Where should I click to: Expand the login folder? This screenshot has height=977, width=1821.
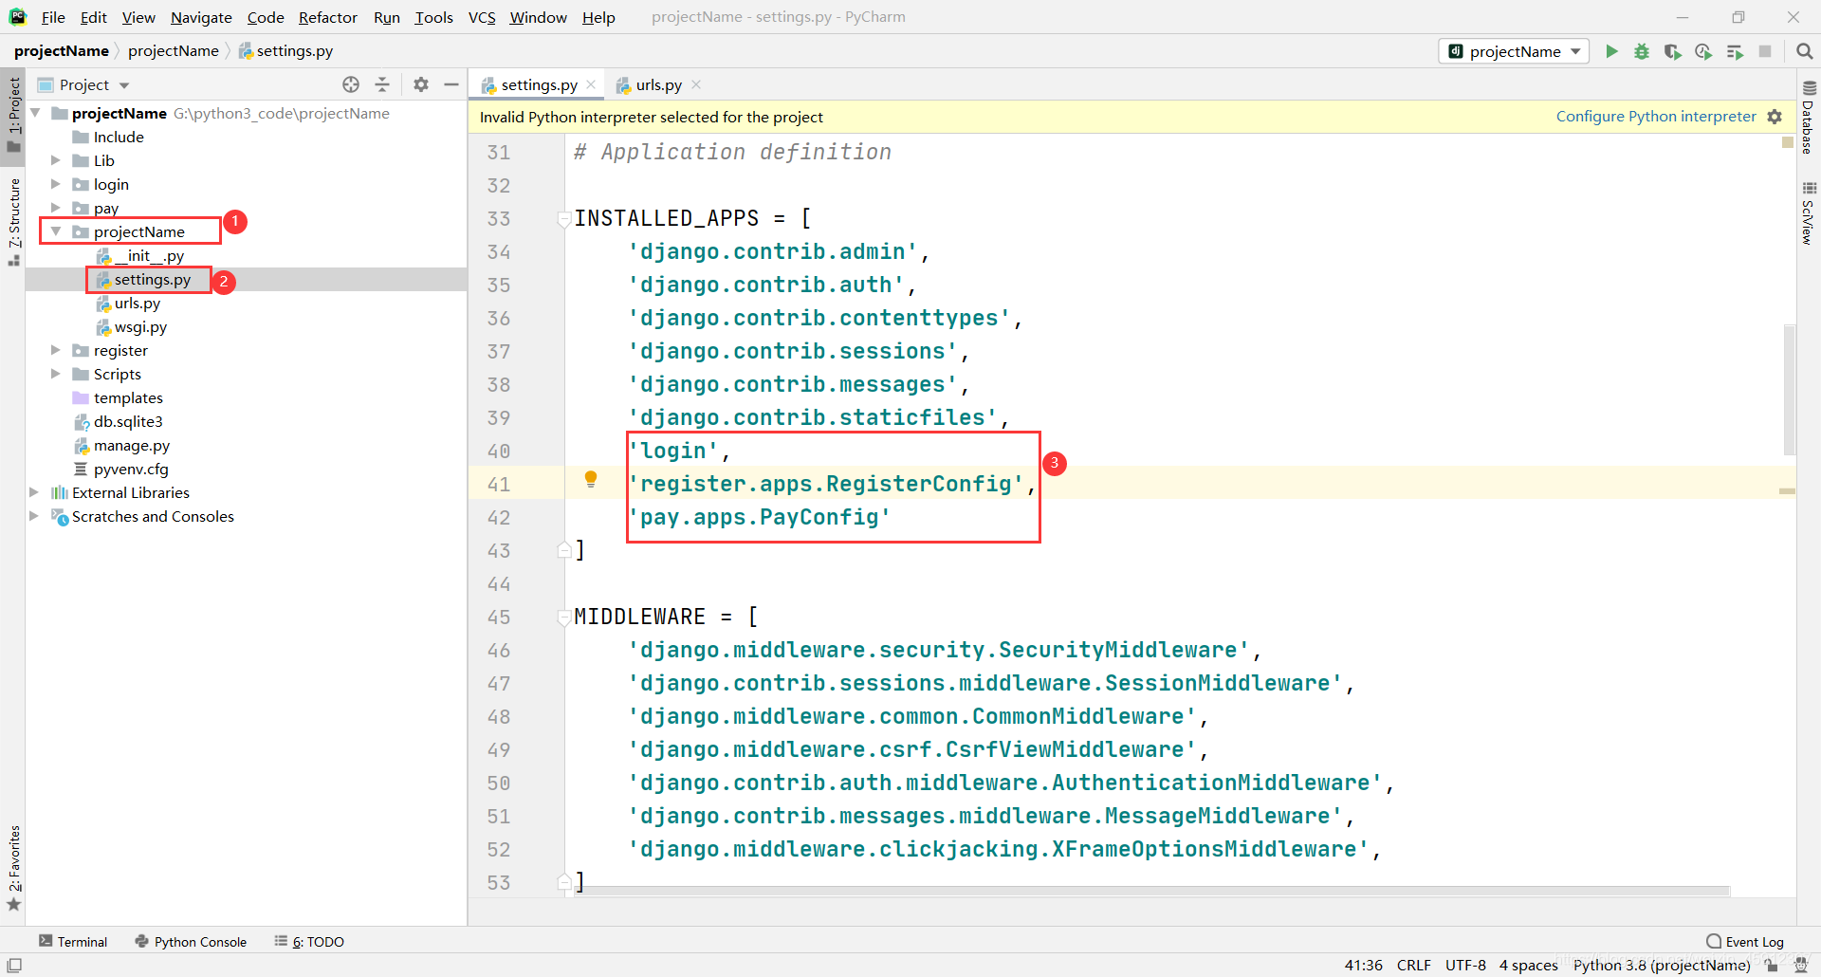click(x=55, y=184)
